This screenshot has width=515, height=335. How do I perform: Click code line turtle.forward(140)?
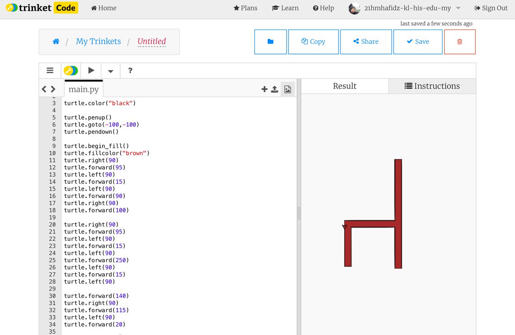(x=97, y=296)
